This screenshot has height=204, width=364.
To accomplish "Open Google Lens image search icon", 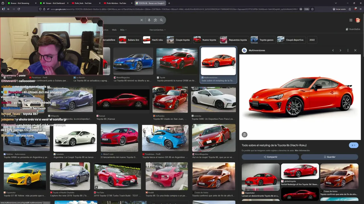I will [x=155, y=20].
